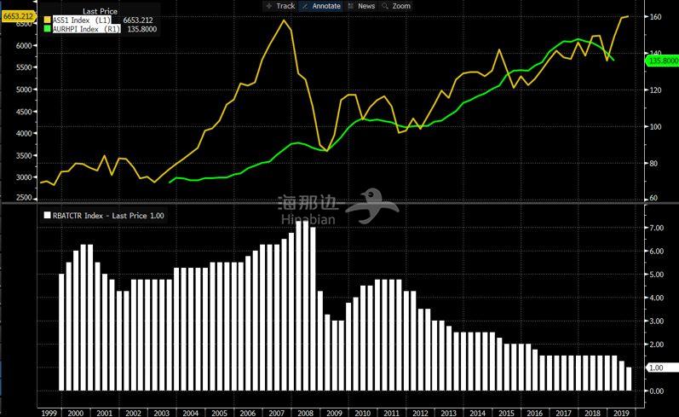Open the News toolbar item
Viewport: 679px width, 417px height.
365,6
